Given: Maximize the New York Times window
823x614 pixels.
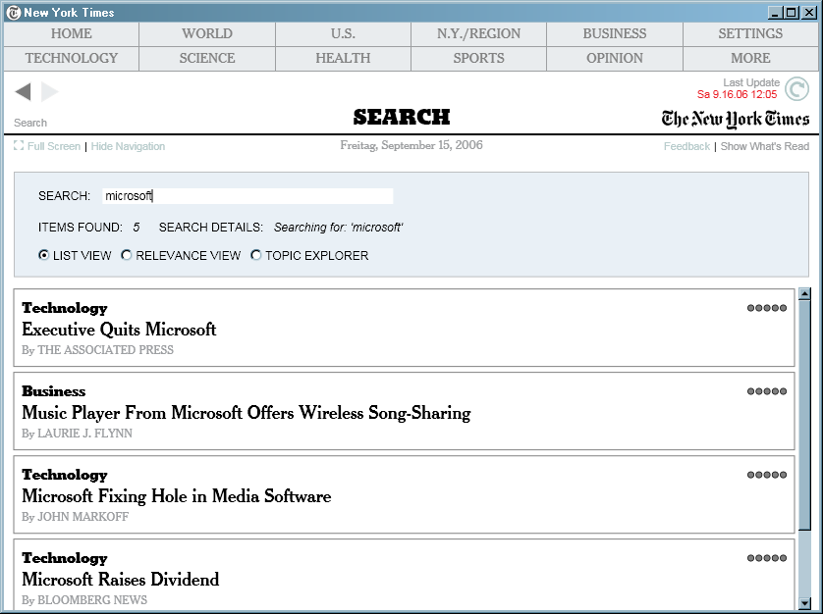Looking at the screenshot, I should [x=791, y=13].
